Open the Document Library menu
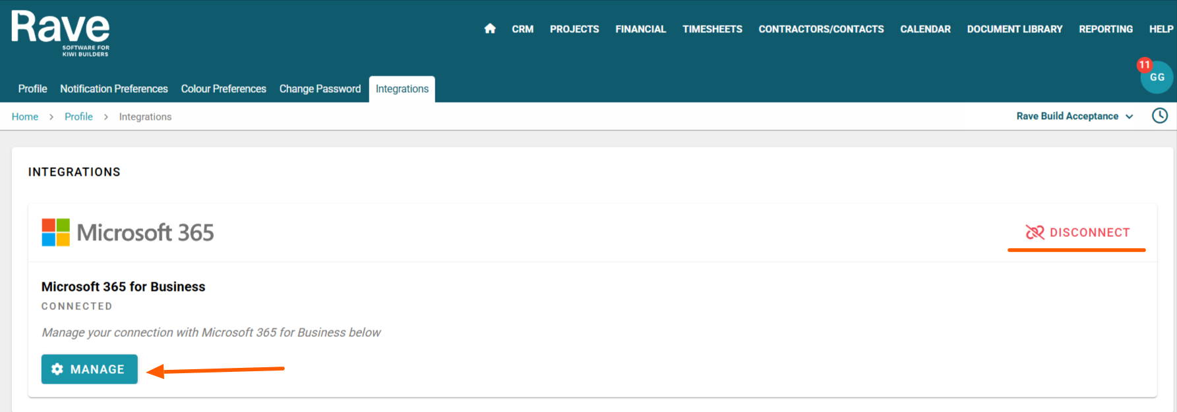Viewport: 1177px width, 412px height. pos(1014,29)
